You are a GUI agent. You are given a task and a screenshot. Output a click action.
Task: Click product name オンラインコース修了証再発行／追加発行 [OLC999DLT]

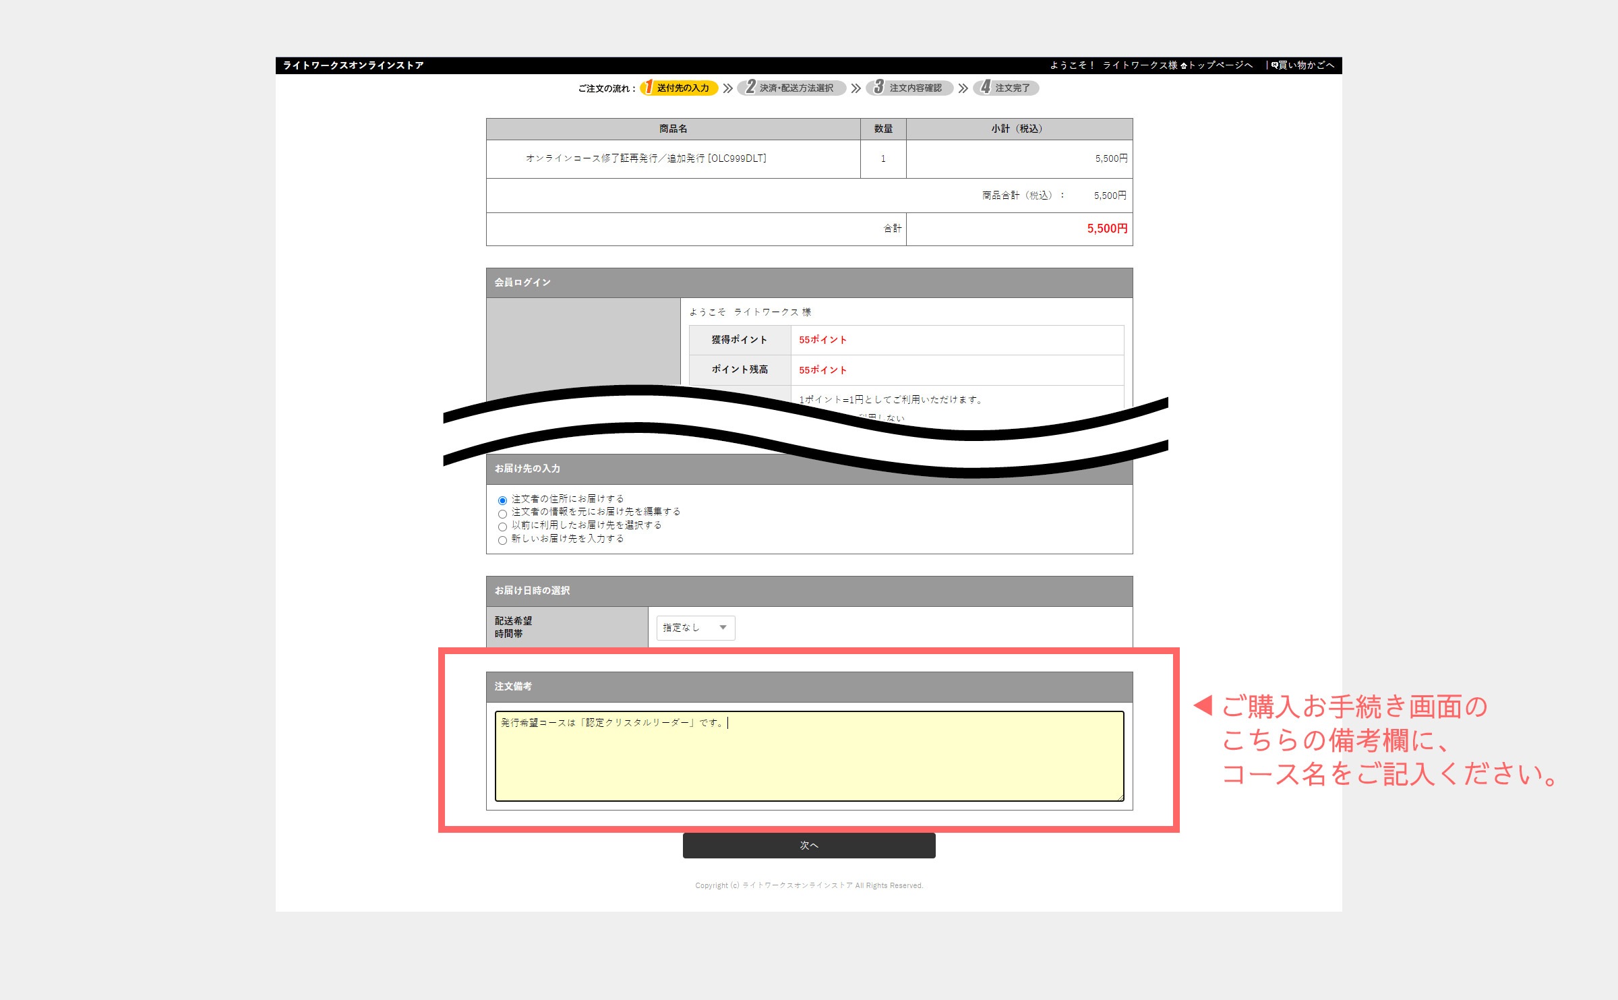[646, 158]
